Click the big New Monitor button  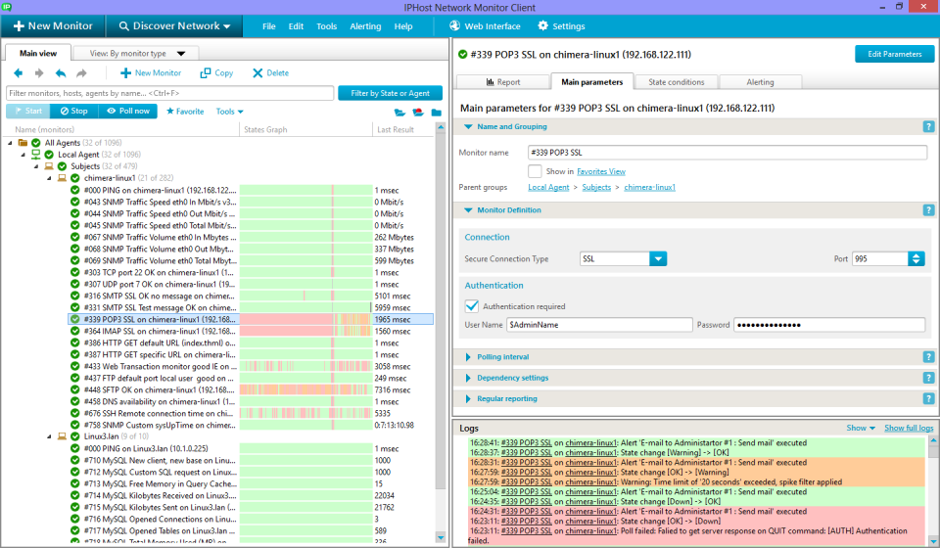[53, 26]
